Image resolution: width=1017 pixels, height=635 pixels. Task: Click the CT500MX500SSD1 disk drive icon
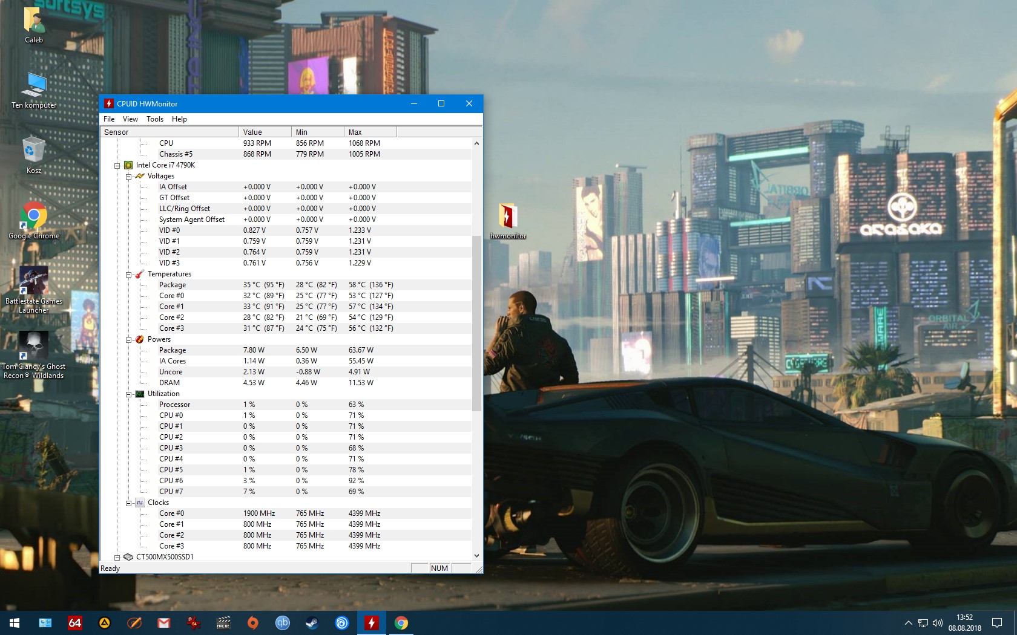pyautogui.click(x=128, y=557)
